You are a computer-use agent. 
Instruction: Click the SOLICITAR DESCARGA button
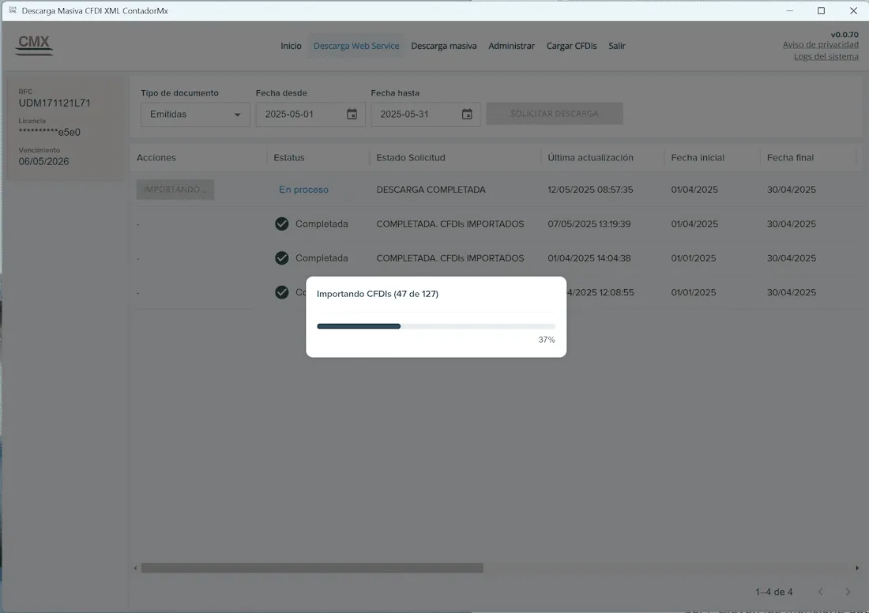click(x=555, y=113)
